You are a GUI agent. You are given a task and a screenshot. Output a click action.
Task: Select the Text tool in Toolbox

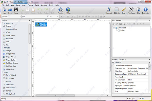pyautogui.click(x=6, y=45)
